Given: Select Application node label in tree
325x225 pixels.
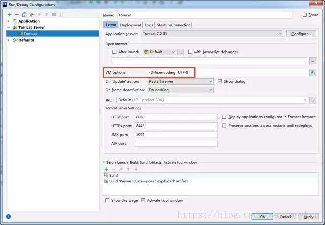Looking at the screenshot, I should tap(29, 21).
